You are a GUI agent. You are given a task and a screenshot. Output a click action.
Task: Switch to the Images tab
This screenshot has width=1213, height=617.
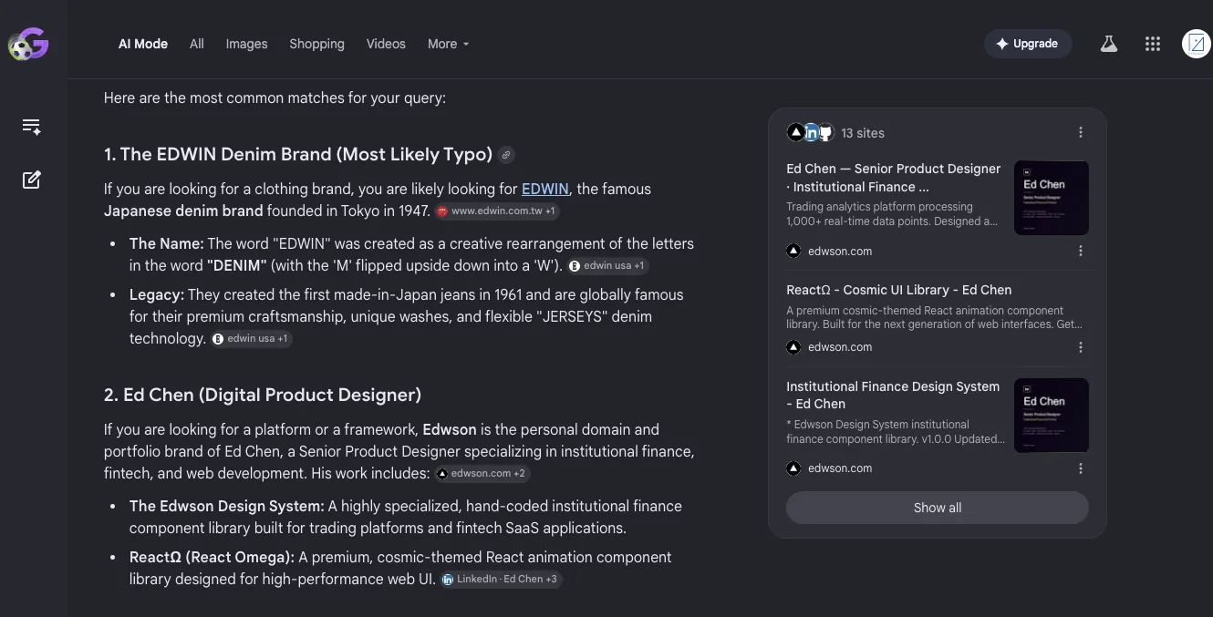click(247, 44)
